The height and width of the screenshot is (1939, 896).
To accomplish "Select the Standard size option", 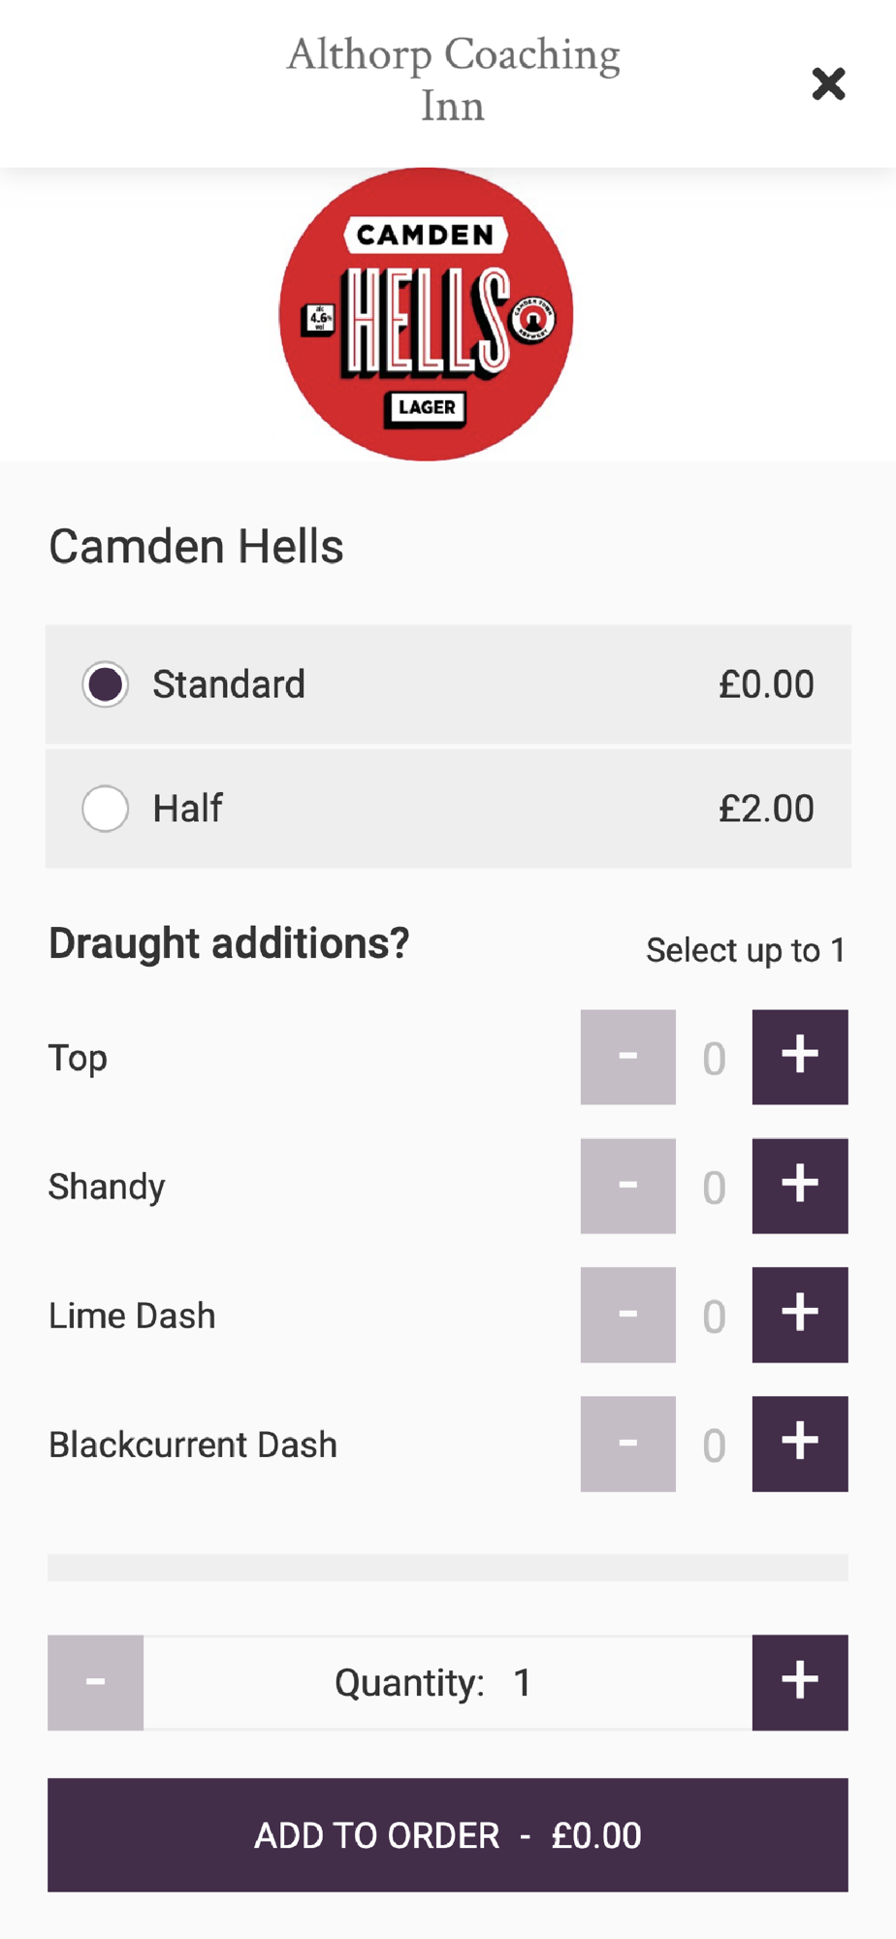I will 106,684.
